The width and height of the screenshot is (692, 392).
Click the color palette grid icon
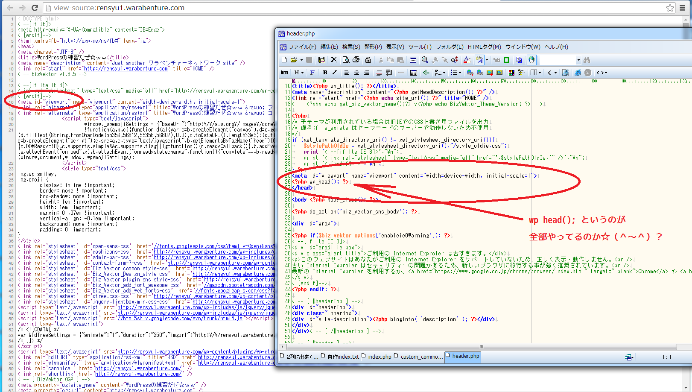point(511,73)
